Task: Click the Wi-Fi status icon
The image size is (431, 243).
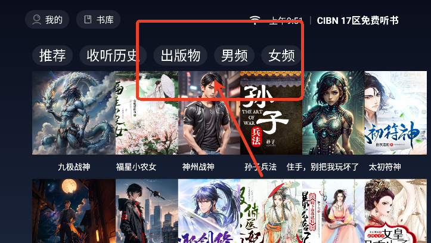Action: pos(255,20)
